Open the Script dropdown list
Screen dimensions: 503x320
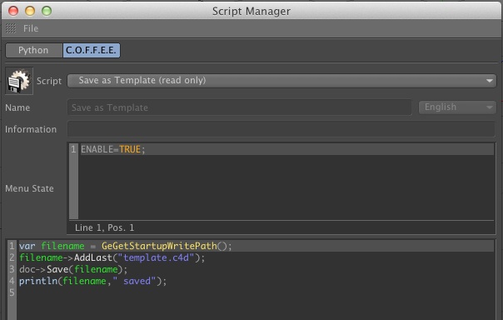point(281,81)
